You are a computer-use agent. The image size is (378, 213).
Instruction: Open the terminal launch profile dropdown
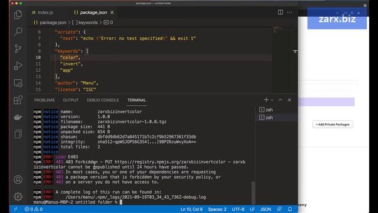coord(272,100)
